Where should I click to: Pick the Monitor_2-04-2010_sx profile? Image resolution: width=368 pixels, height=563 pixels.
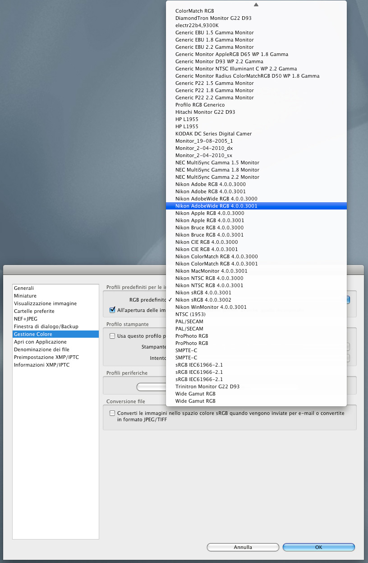click(x=256, y=155)
